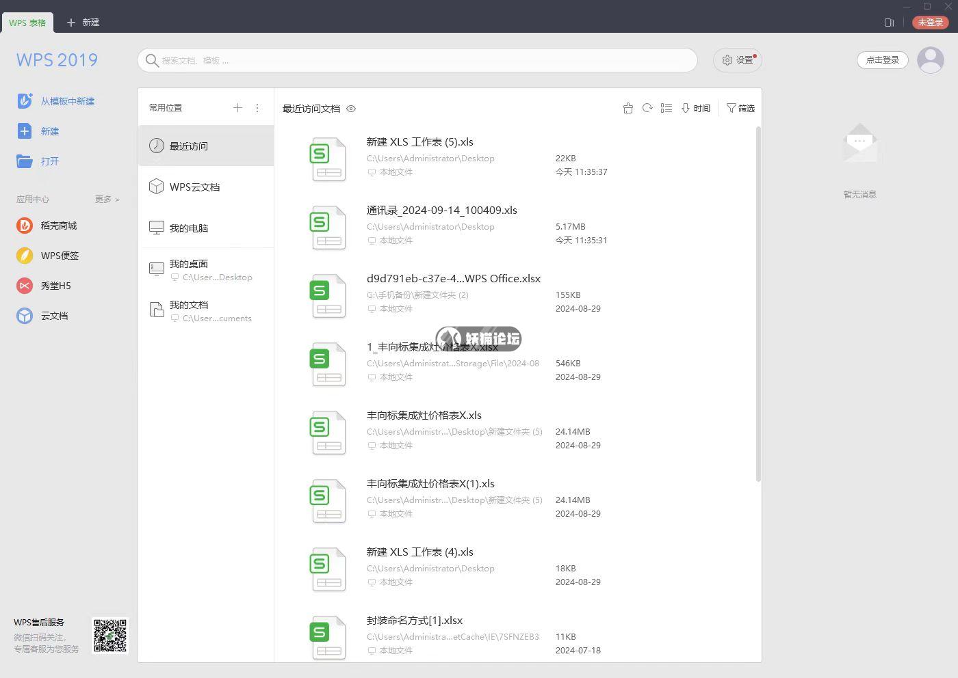The height and width of the screenshot is (678, 958).
Task: Open file 封装命名方式[1].xlsx
Action: [x=415, y=621]
